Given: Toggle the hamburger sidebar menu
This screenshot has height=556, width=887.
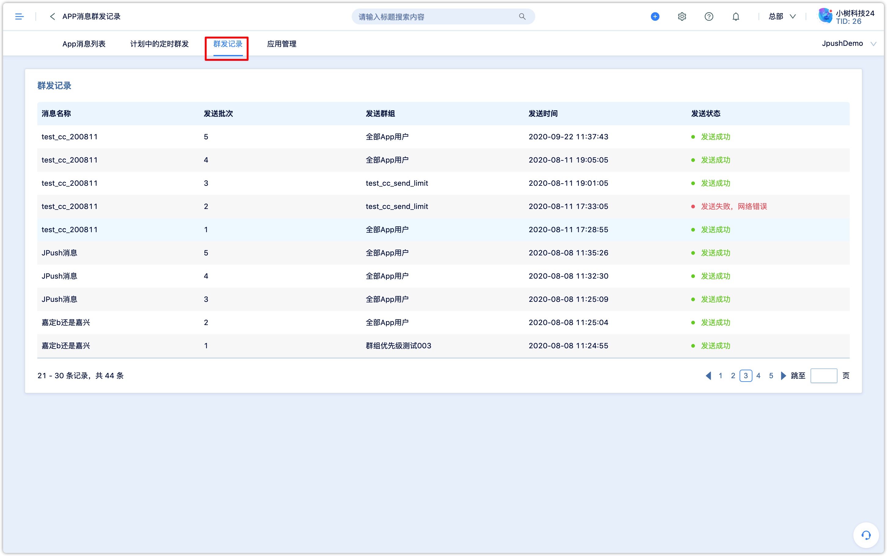Looking at the screenshot, I should click(x=19, y=16).
